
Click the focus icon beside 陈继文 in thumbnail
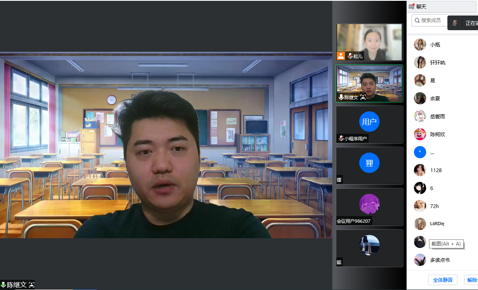point(363,97)
